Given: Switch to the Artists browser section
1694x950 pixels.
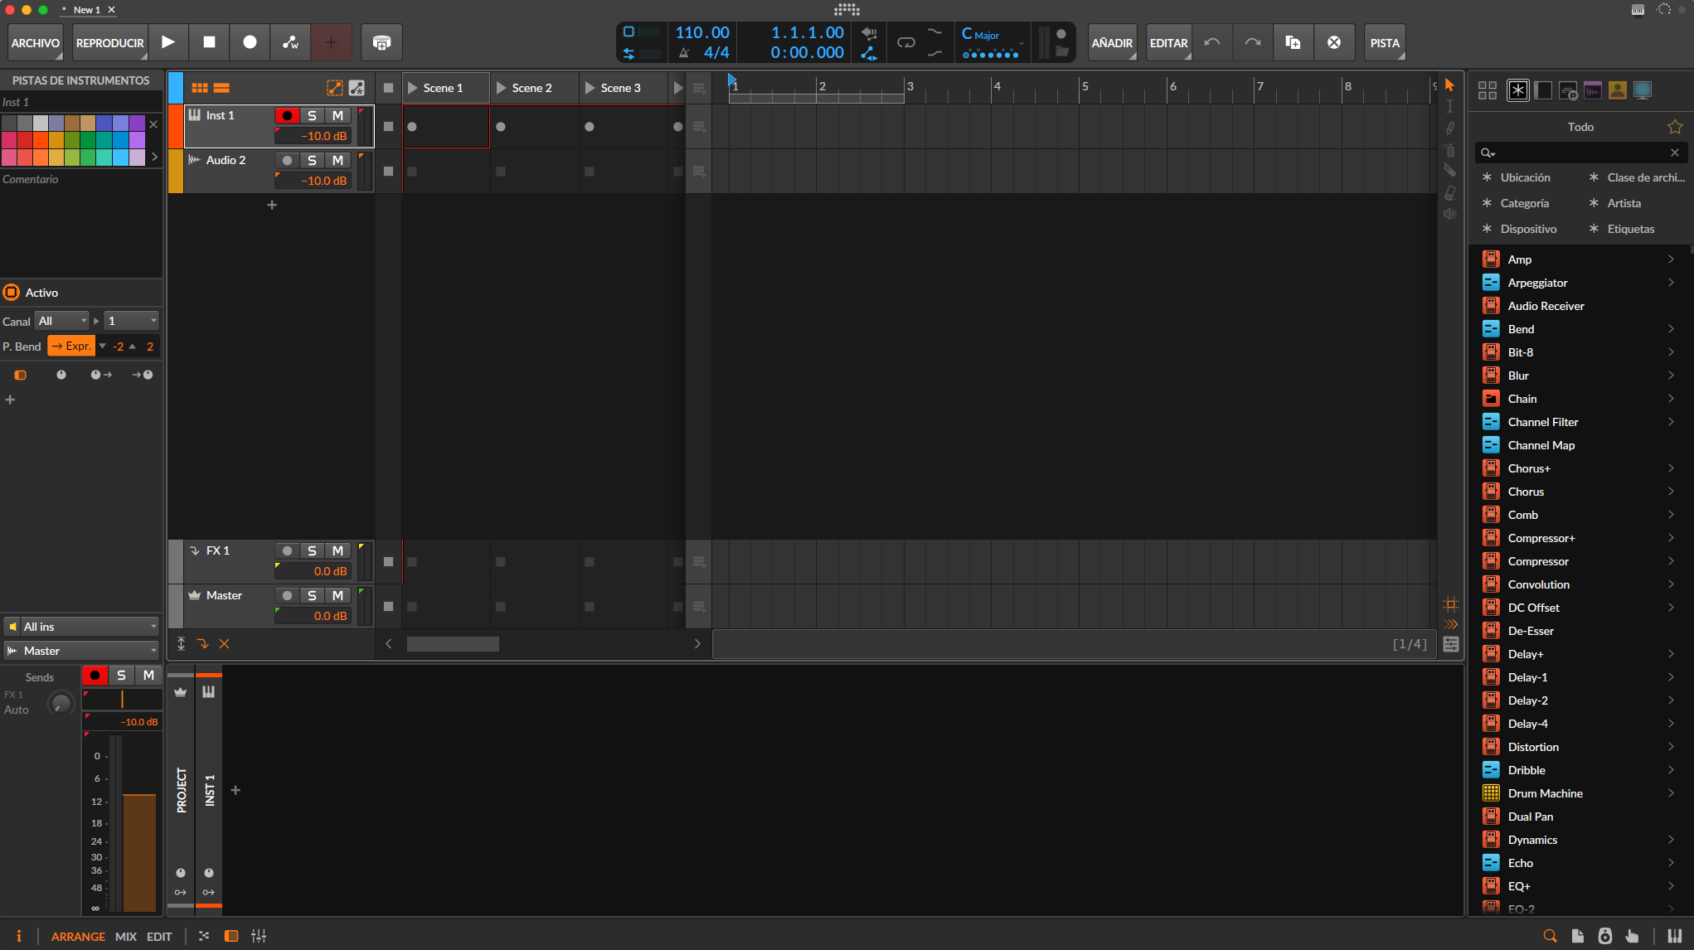Looking at the screenshot, I should (x=1617, y=90).
